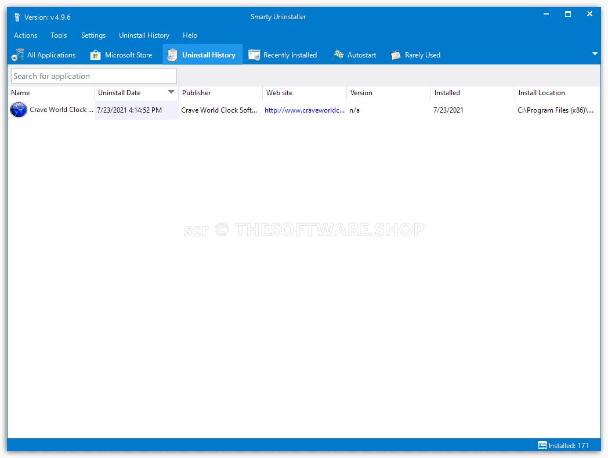608x458 pixels.
Task: Click the Crave World Clock globe icon
Action: click(19, 110)
